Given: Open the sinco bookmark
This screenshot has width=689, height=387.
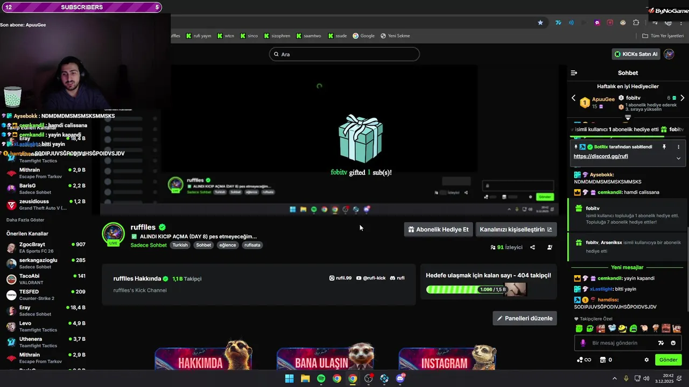Looking at the screenshot, I should point(249,36).
